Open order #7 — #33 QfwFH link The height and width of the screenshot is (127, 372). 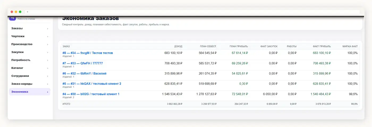83,63
